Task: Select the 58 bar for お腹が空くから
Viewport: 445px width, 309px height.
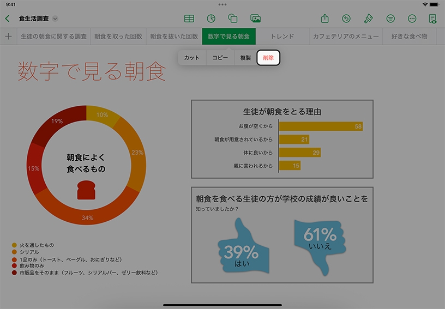Action: 321,126
